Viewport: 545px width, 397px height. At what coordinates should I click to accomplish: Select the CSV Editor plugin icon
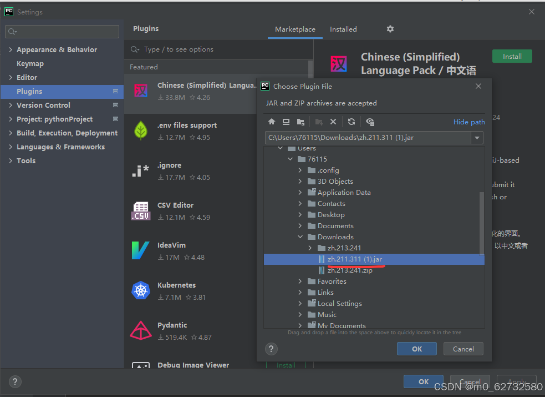(141, 211)
